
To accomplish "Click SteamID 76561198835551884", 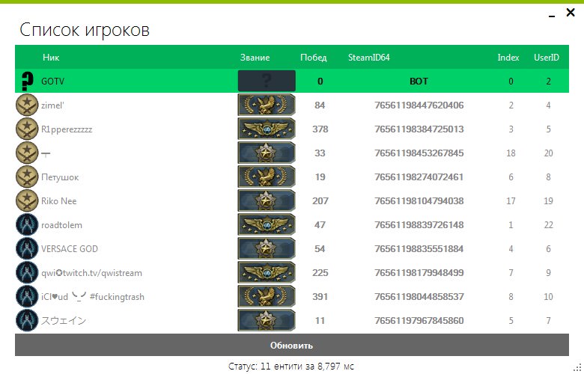I will 419,248.
